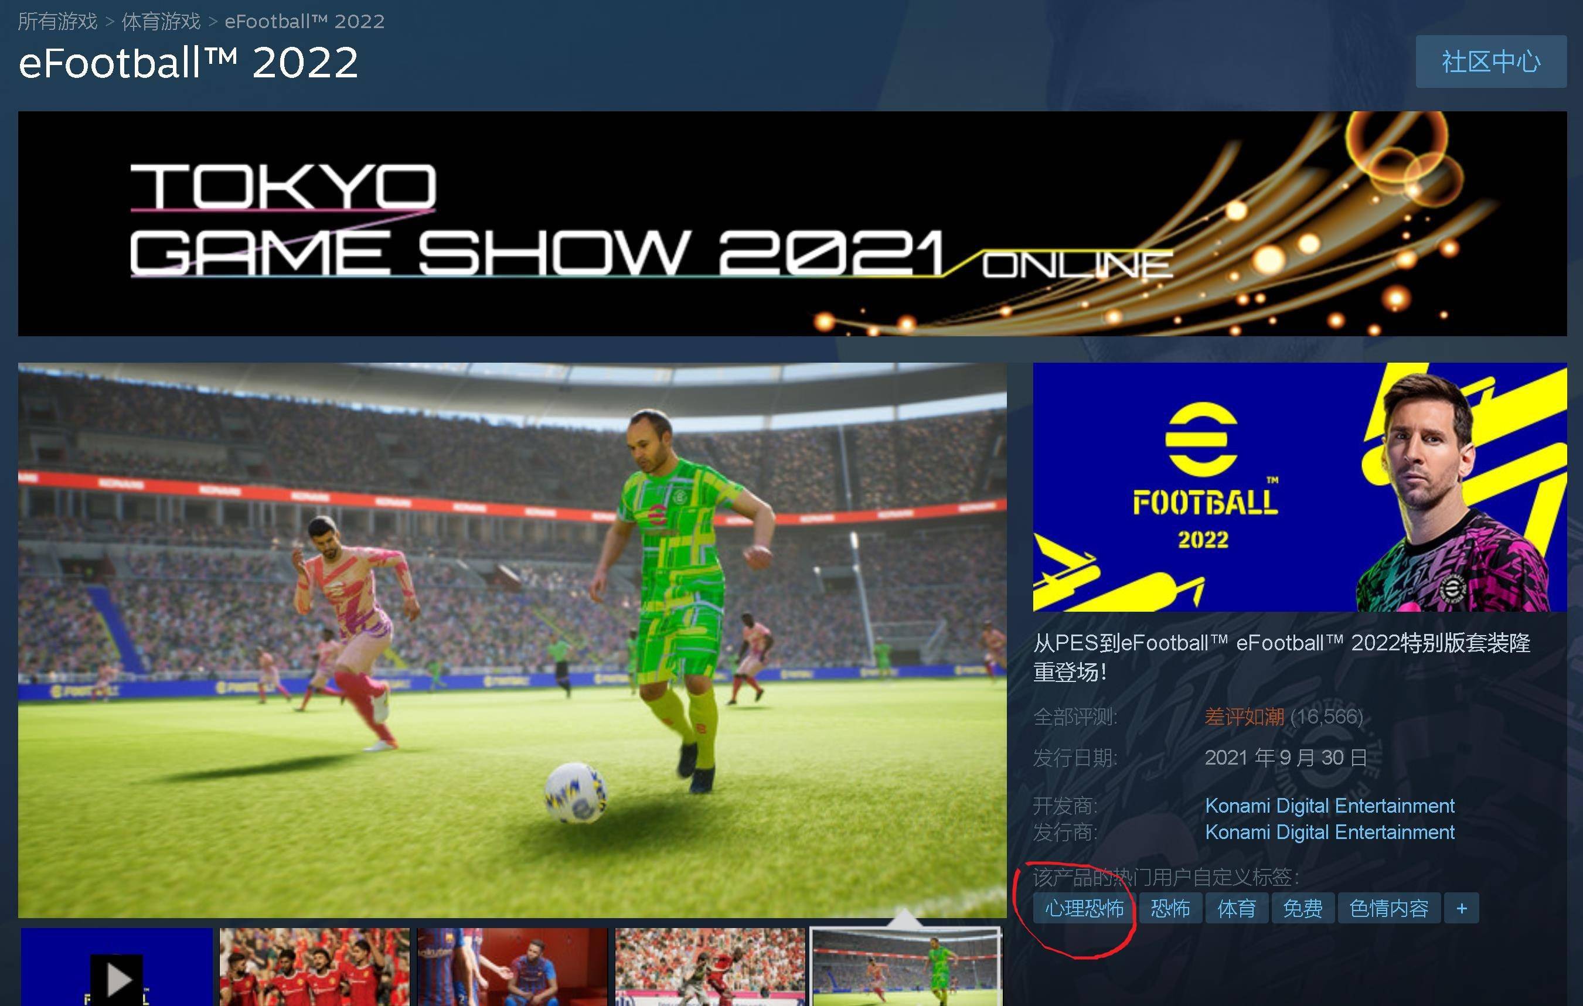Screen dimensions: 1583x1006
Task: Click the release date 2021 年 9 月 30 日
Action: coord(1286,757)
